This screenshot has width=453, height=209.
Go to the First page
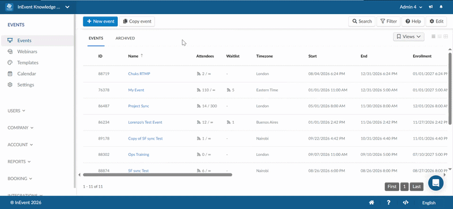point(392,186)
